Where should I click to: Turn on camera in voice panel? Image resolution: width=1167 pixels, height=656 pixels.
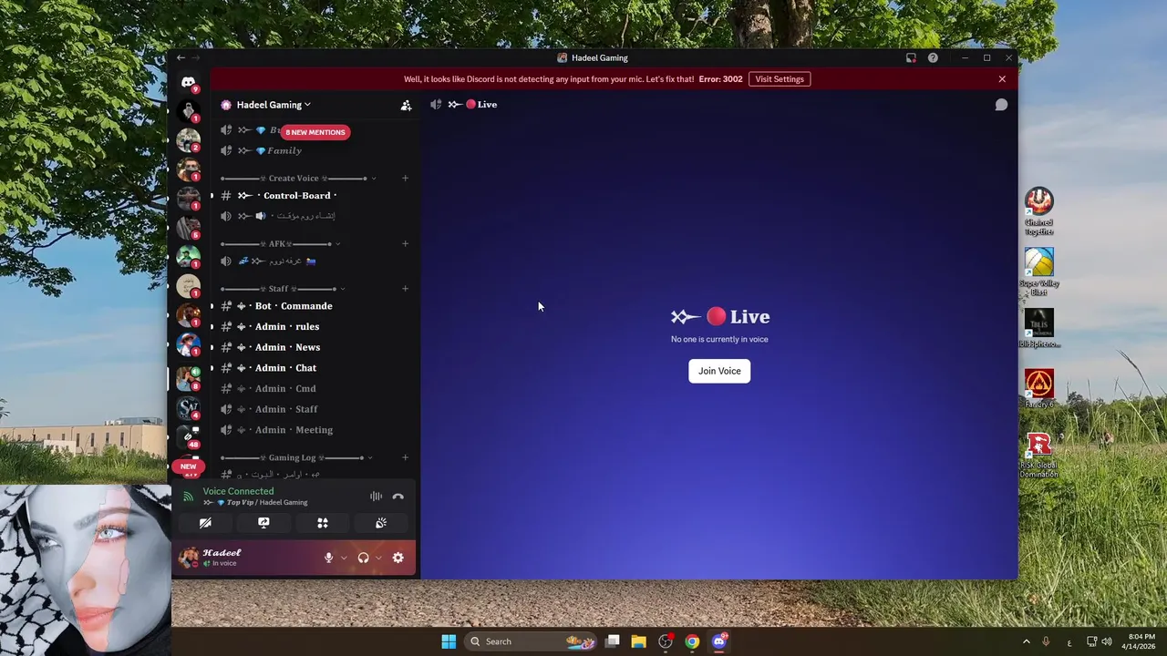[205, 523]
